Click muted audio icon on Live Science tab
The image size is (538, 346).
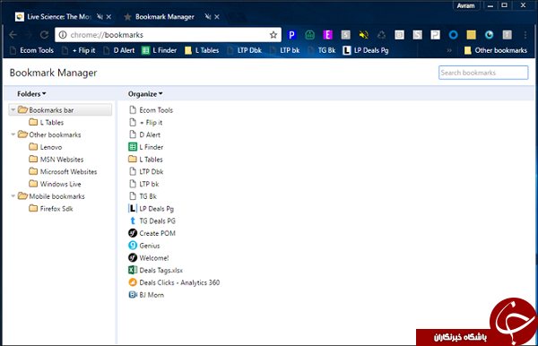coord(100,16)
